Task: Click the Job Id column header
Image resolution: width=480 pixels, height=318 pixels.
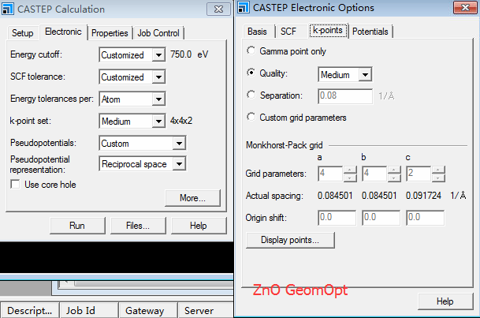Action: [89, 310]
